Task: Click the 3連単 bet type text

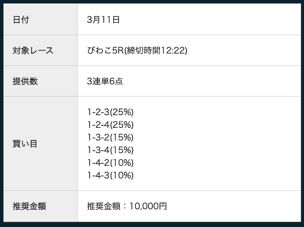Action: (x=98, y=81)
